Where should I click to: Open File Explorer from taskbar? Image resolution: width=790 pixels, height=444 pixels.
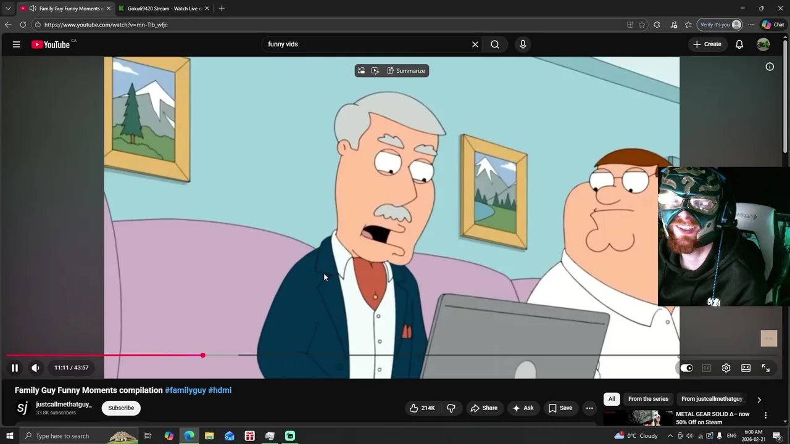coord(209,436)
